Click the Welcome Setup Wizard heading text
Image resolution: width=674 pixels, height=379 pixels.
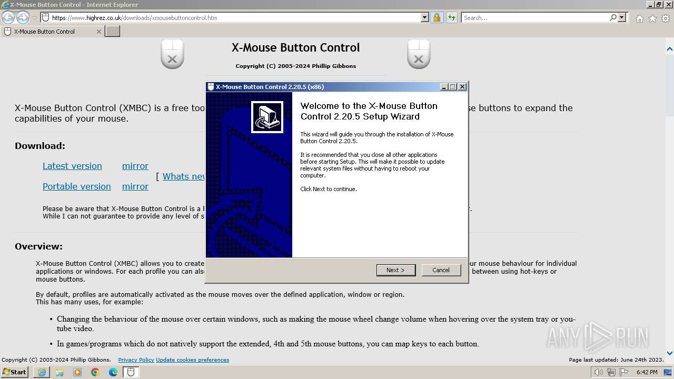pos(369,111)
